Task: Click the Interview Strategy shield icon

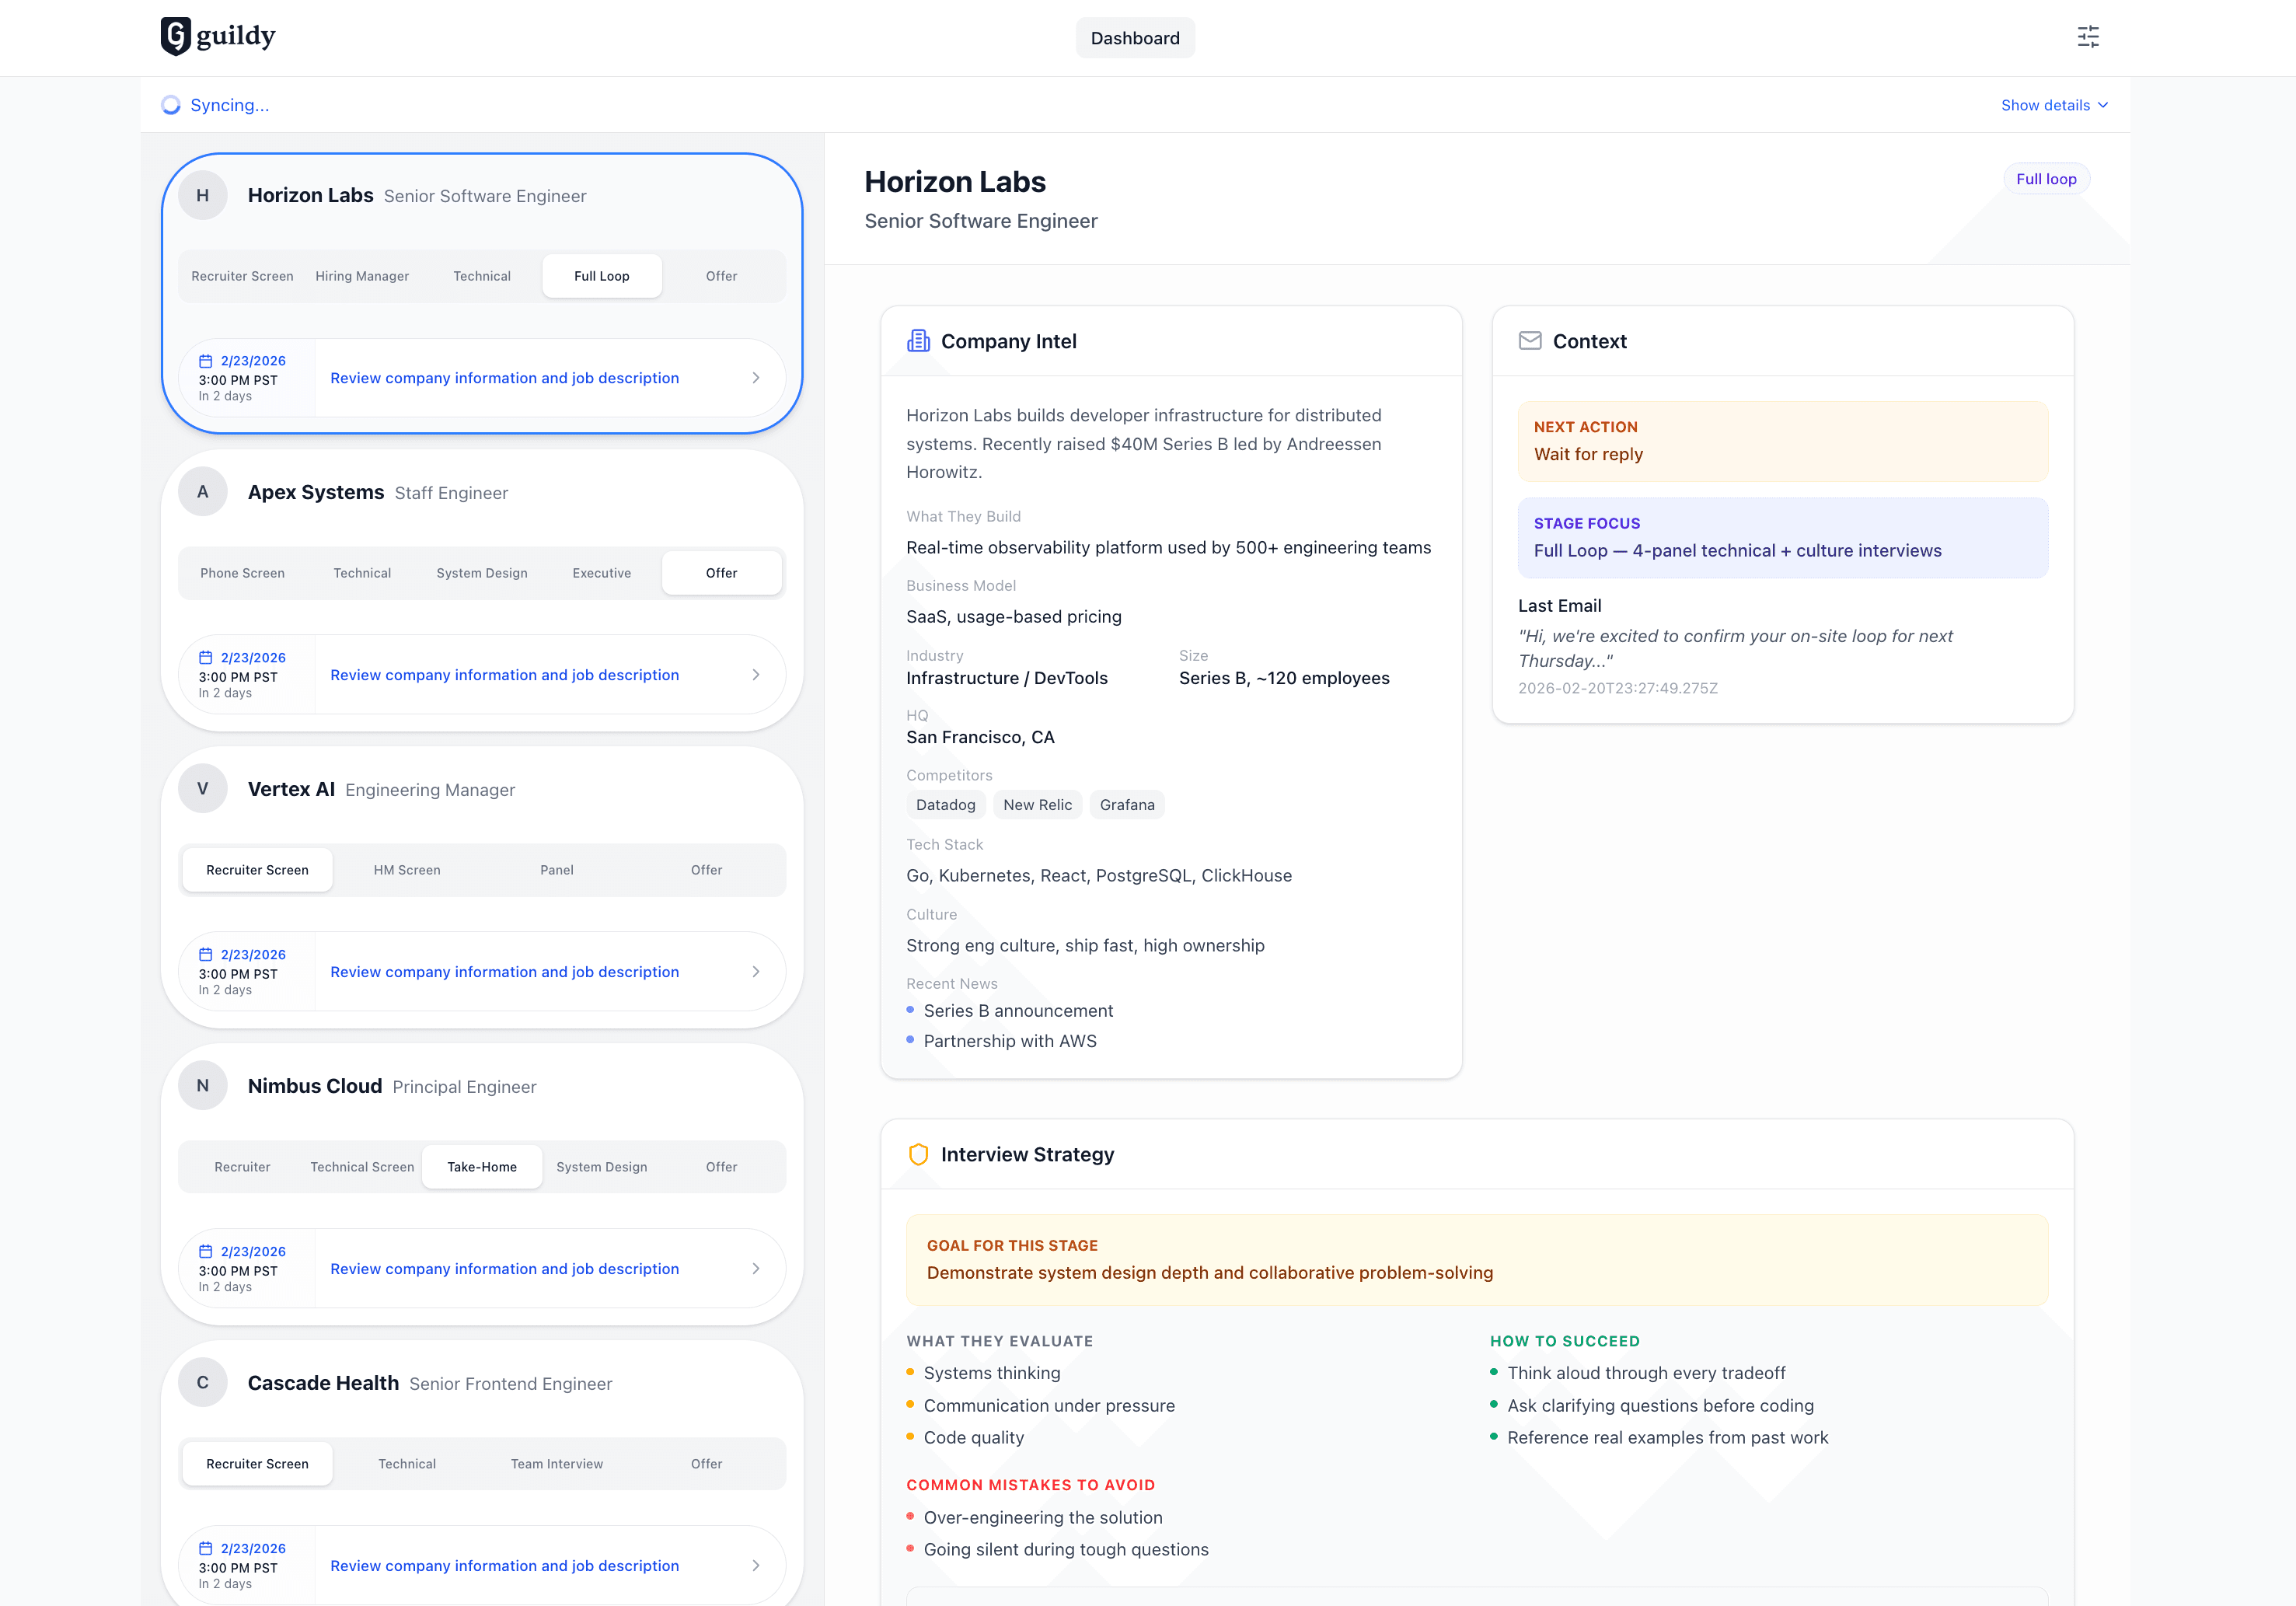Action: [x=917, y=1154]
